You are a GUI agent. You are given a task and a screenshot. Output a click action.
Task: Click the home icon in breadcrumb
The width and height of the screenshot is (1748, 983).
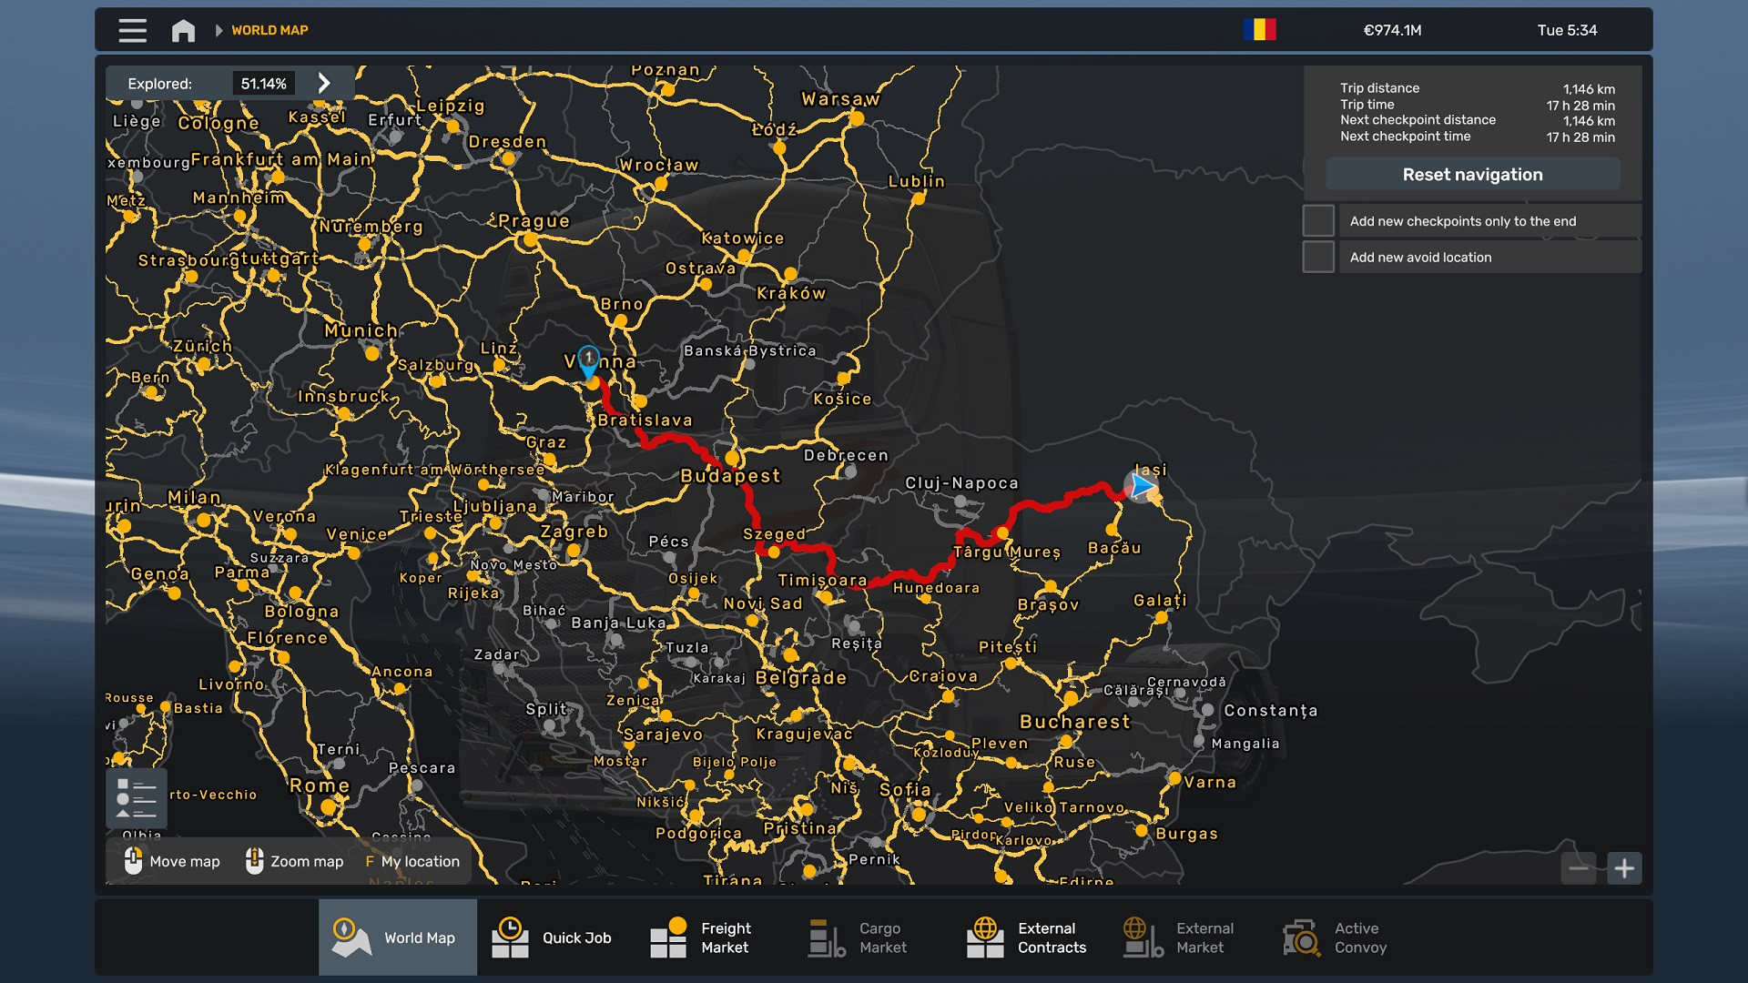coord(183,30)
